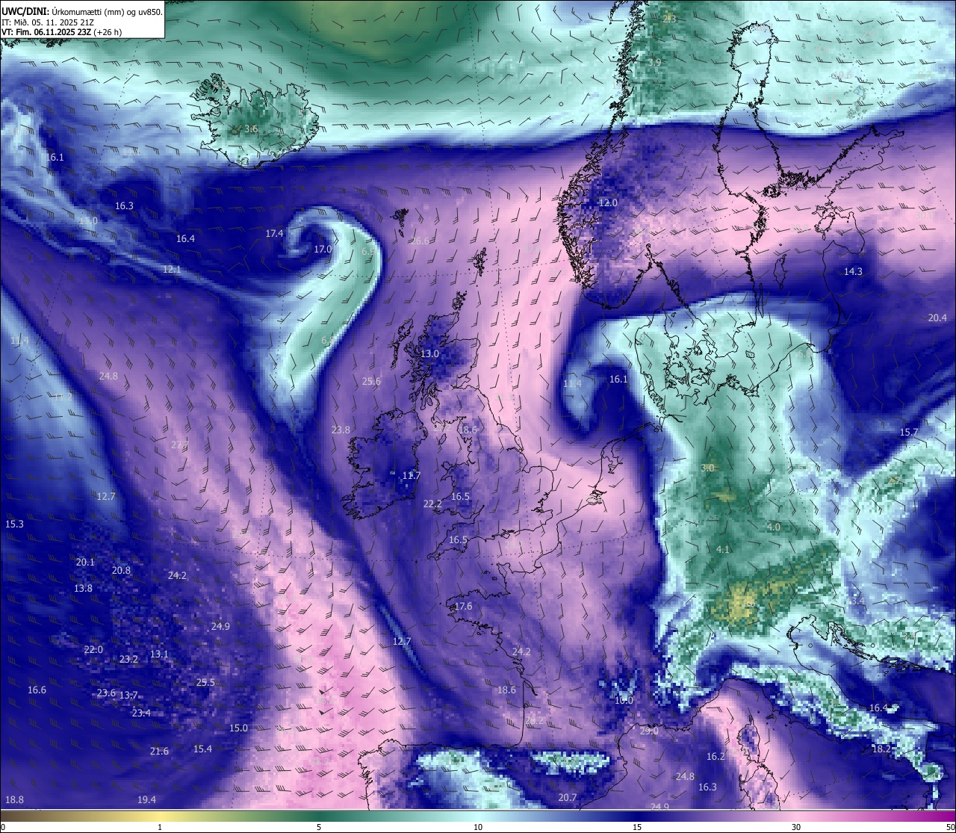956x833 pixels.
Task: Click the 17.0 value inside the swirl
Action: [323, 250]
